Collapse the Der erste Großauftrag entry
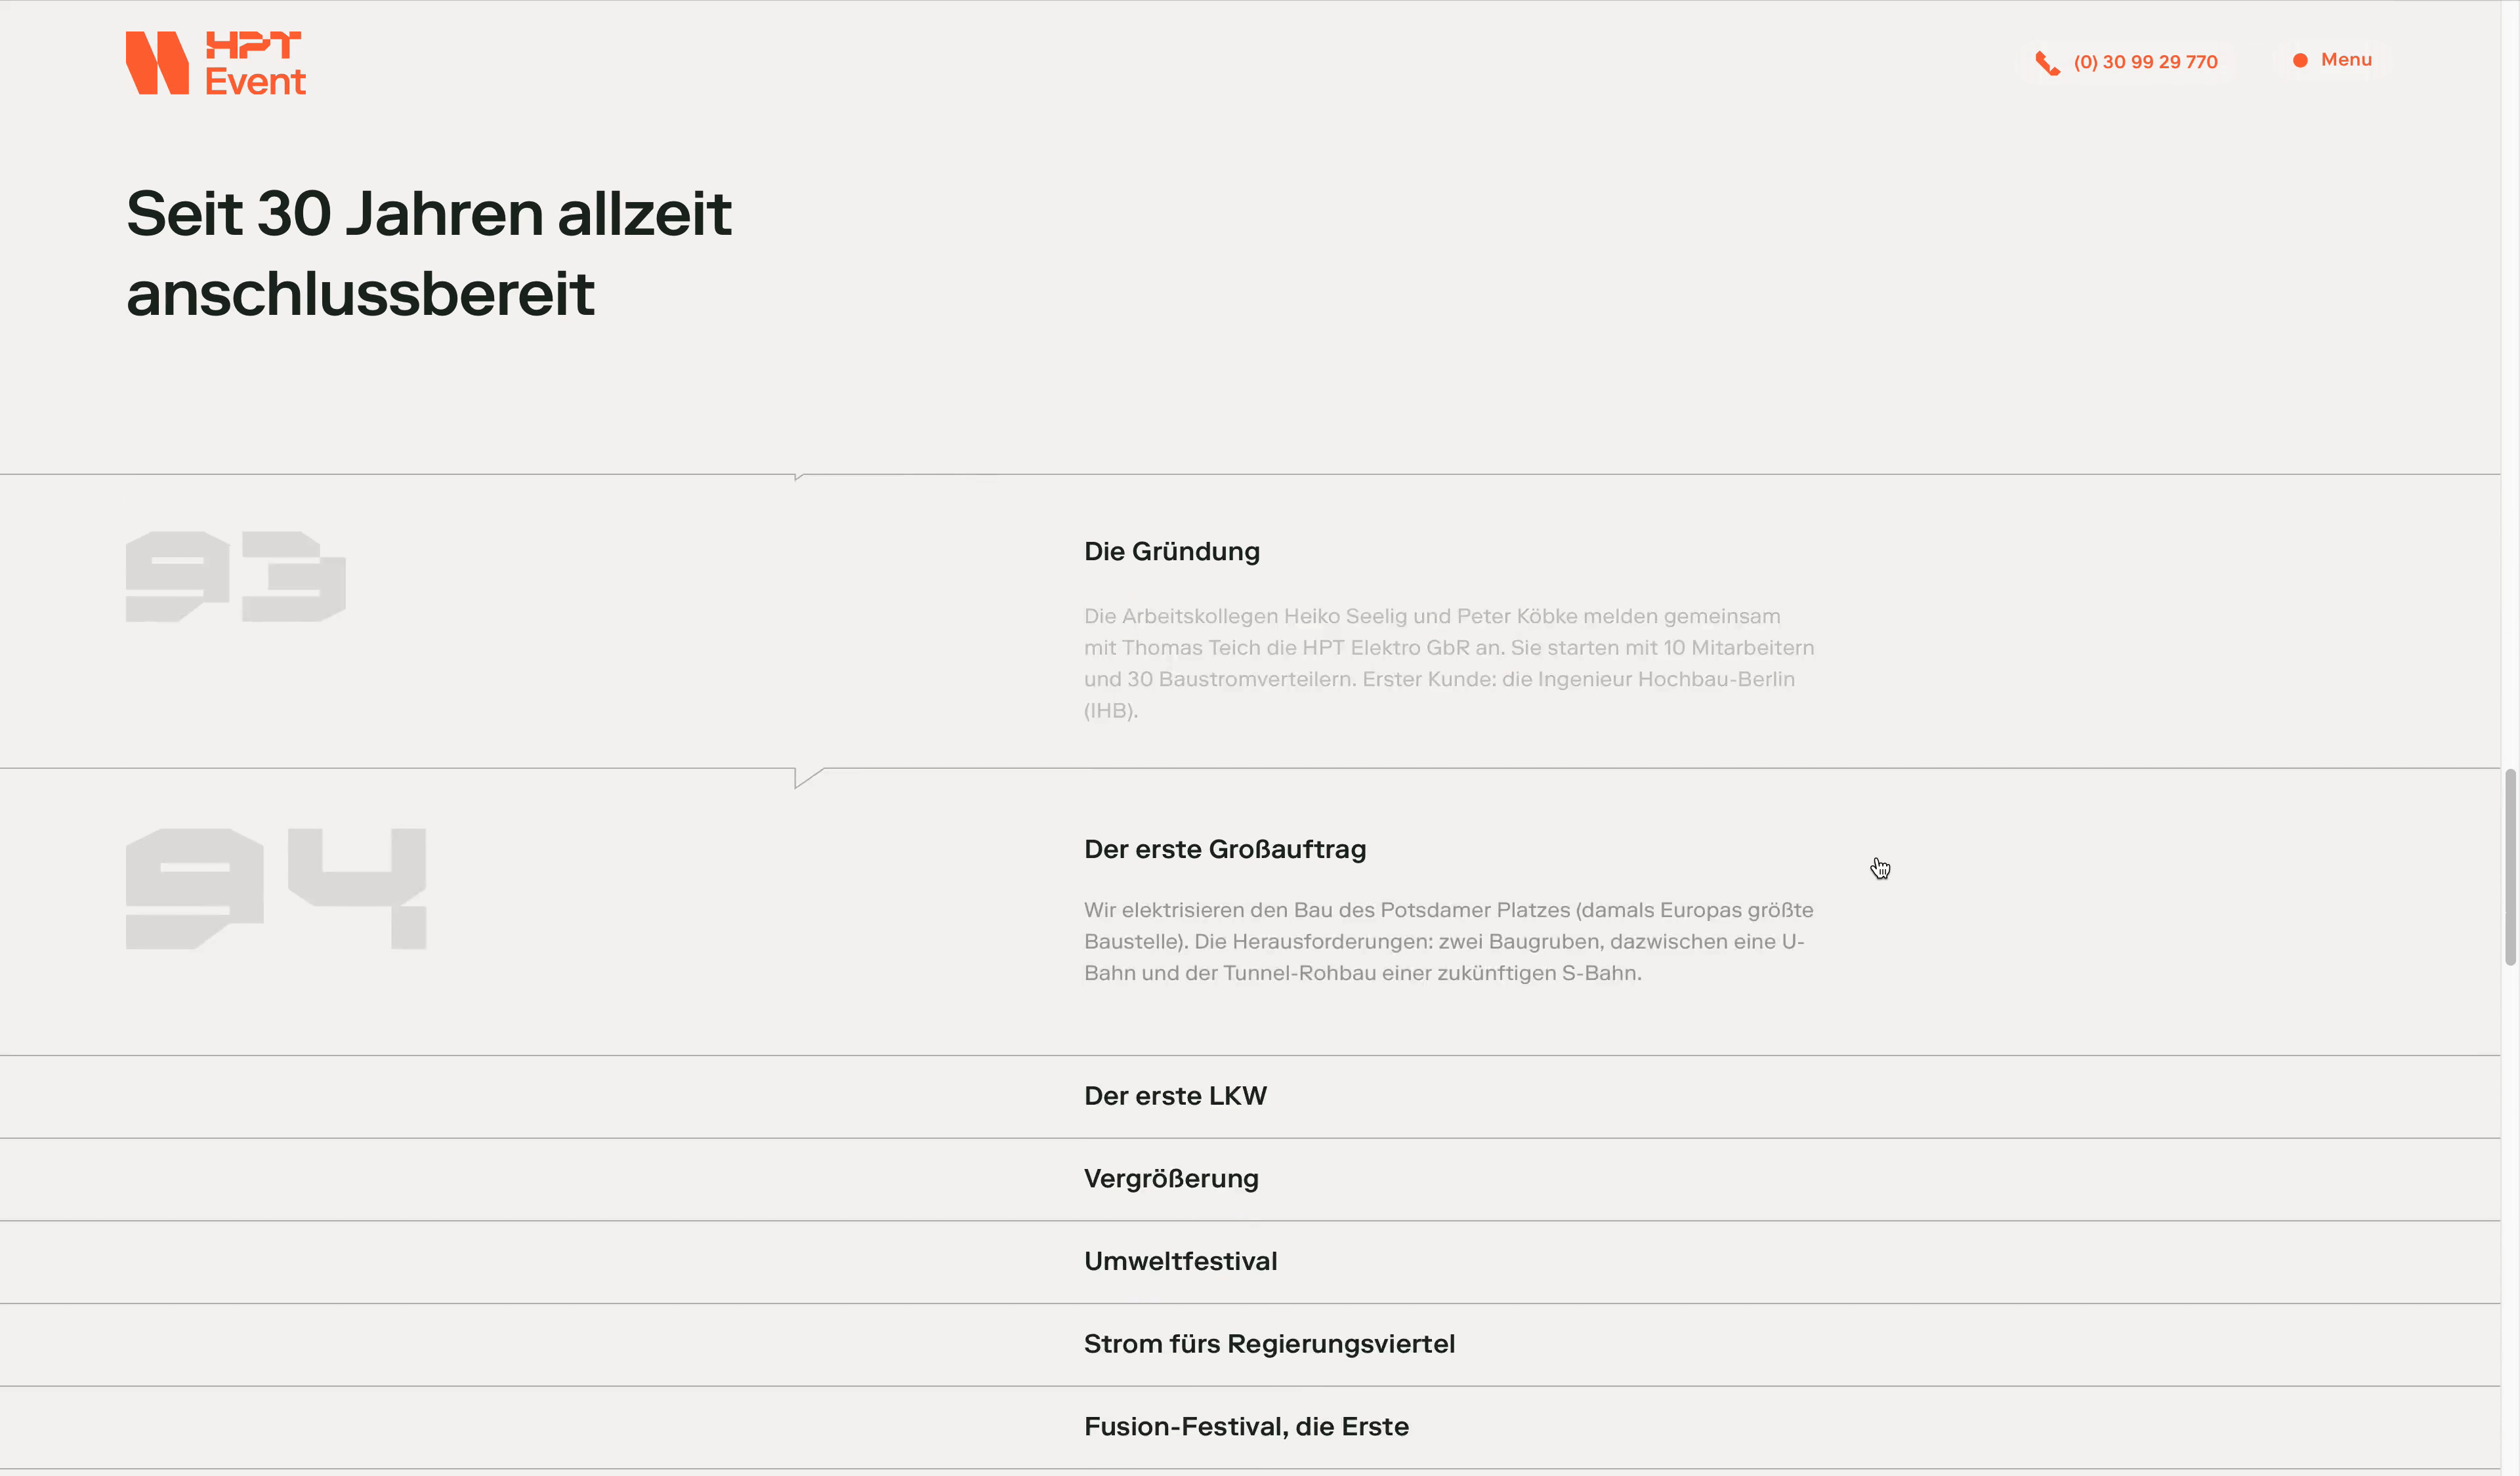Viewport: 2520px width, 1476px height. coord(1224,850)
